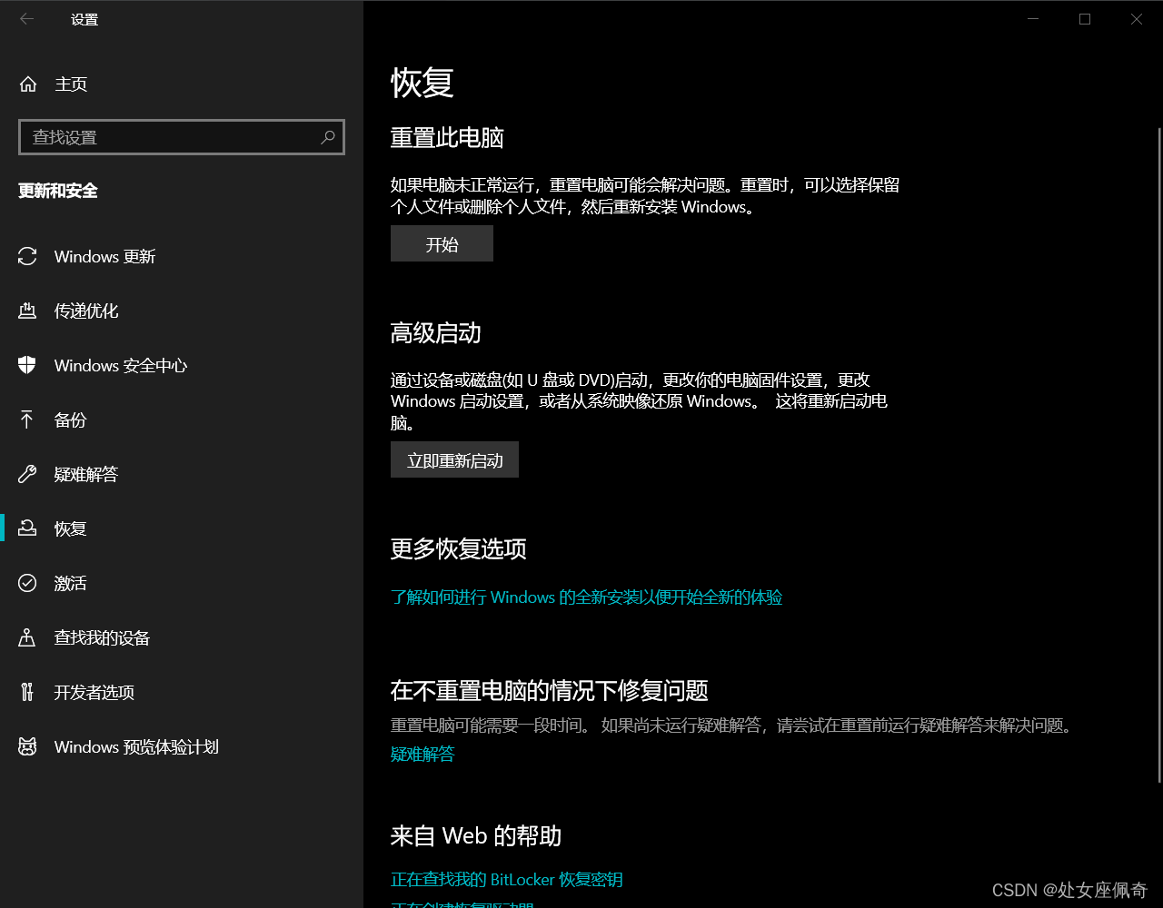The width and height of the screenshot is (1163, 908).
Task: Click the 疑难解答 wrench icon
Action: coord(27,475)
